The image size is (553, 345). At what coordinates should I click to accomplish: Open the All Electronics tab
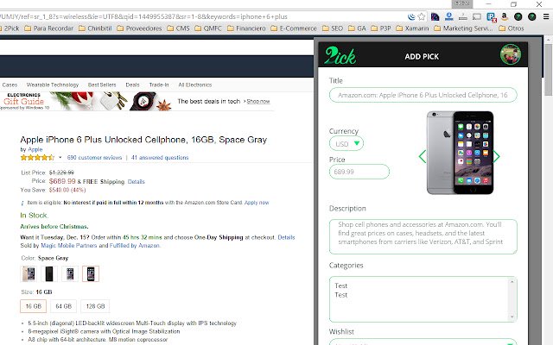point(195,85)
